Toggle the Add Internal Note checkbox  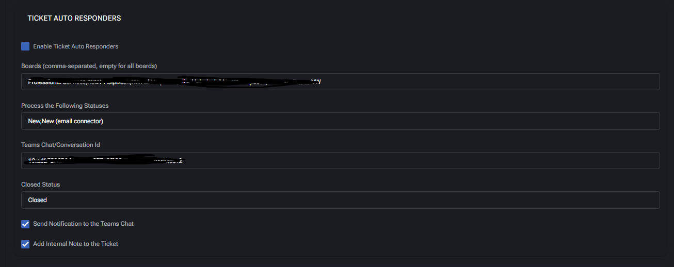[x=25, y=244]
